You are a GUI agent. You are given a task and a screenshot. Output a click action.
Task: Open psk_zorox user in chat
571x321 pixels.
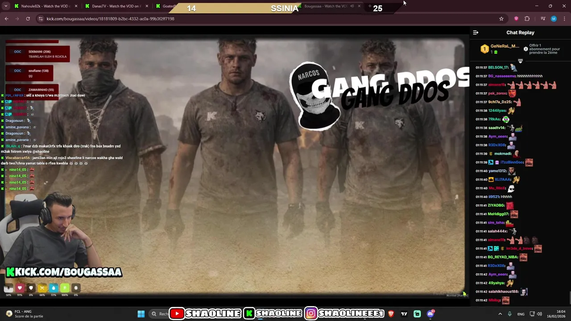click(497, 94)
